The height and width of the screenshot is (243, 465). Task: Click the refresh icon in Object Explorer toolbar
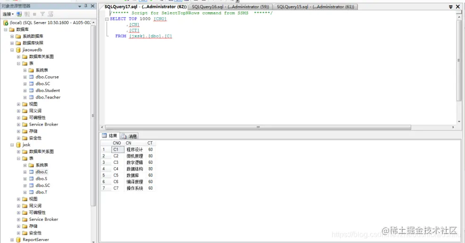[x=50, y=14]
